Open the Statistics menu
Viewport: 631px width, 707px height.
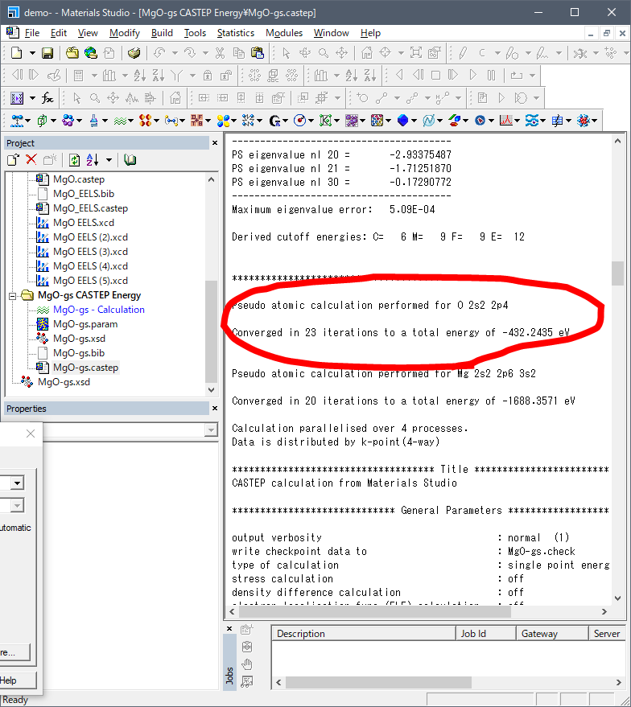(236, 33)
